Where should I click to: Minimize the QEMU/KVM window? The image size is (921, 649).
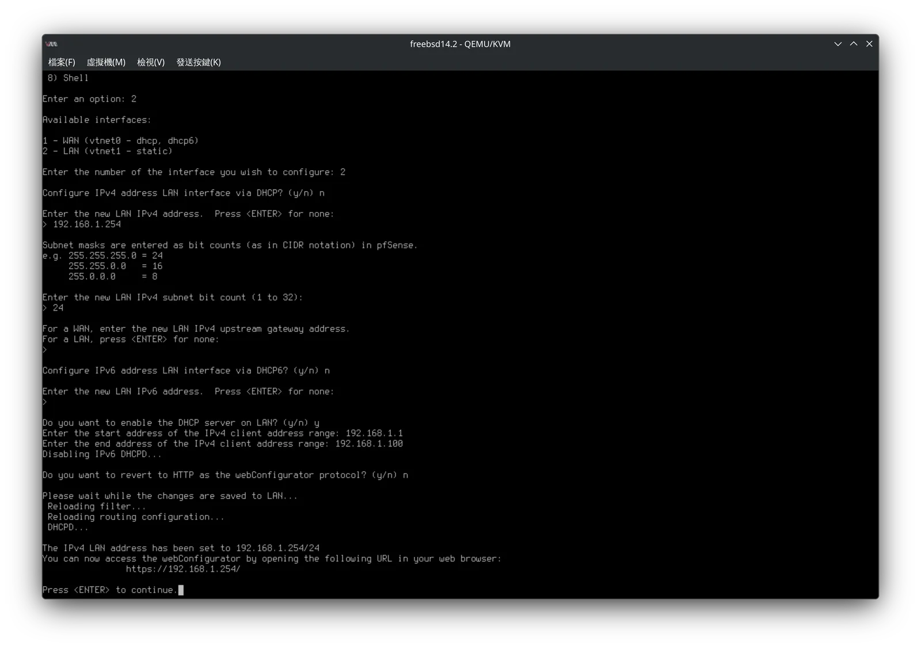(838, 44)
